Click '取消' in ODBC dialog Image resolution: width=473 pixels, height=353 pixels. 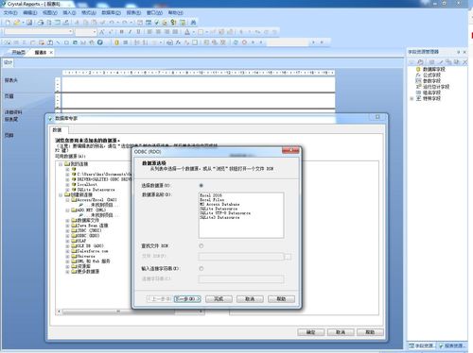pyautogui.click(x=250, y=299)
